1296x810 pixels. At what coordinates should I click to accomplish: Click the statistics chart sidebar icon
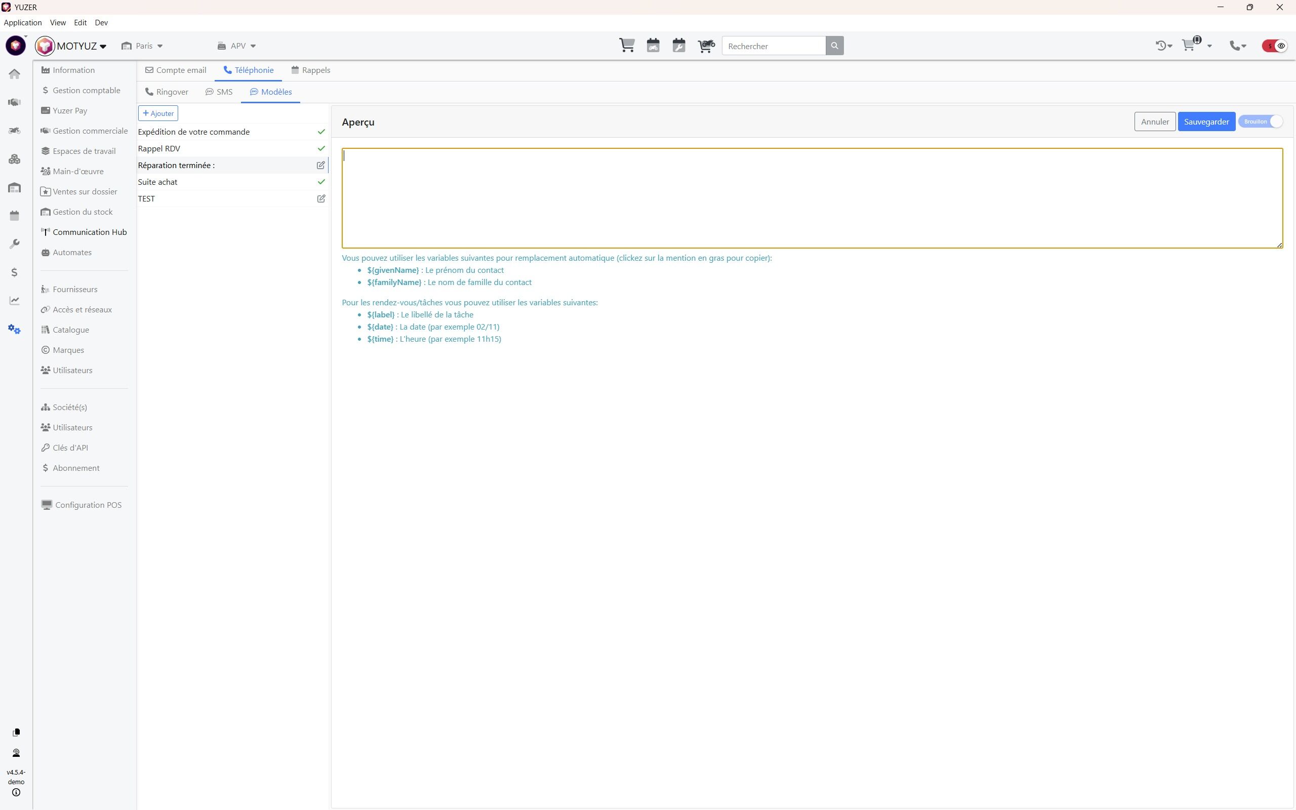tap(15, 301)
